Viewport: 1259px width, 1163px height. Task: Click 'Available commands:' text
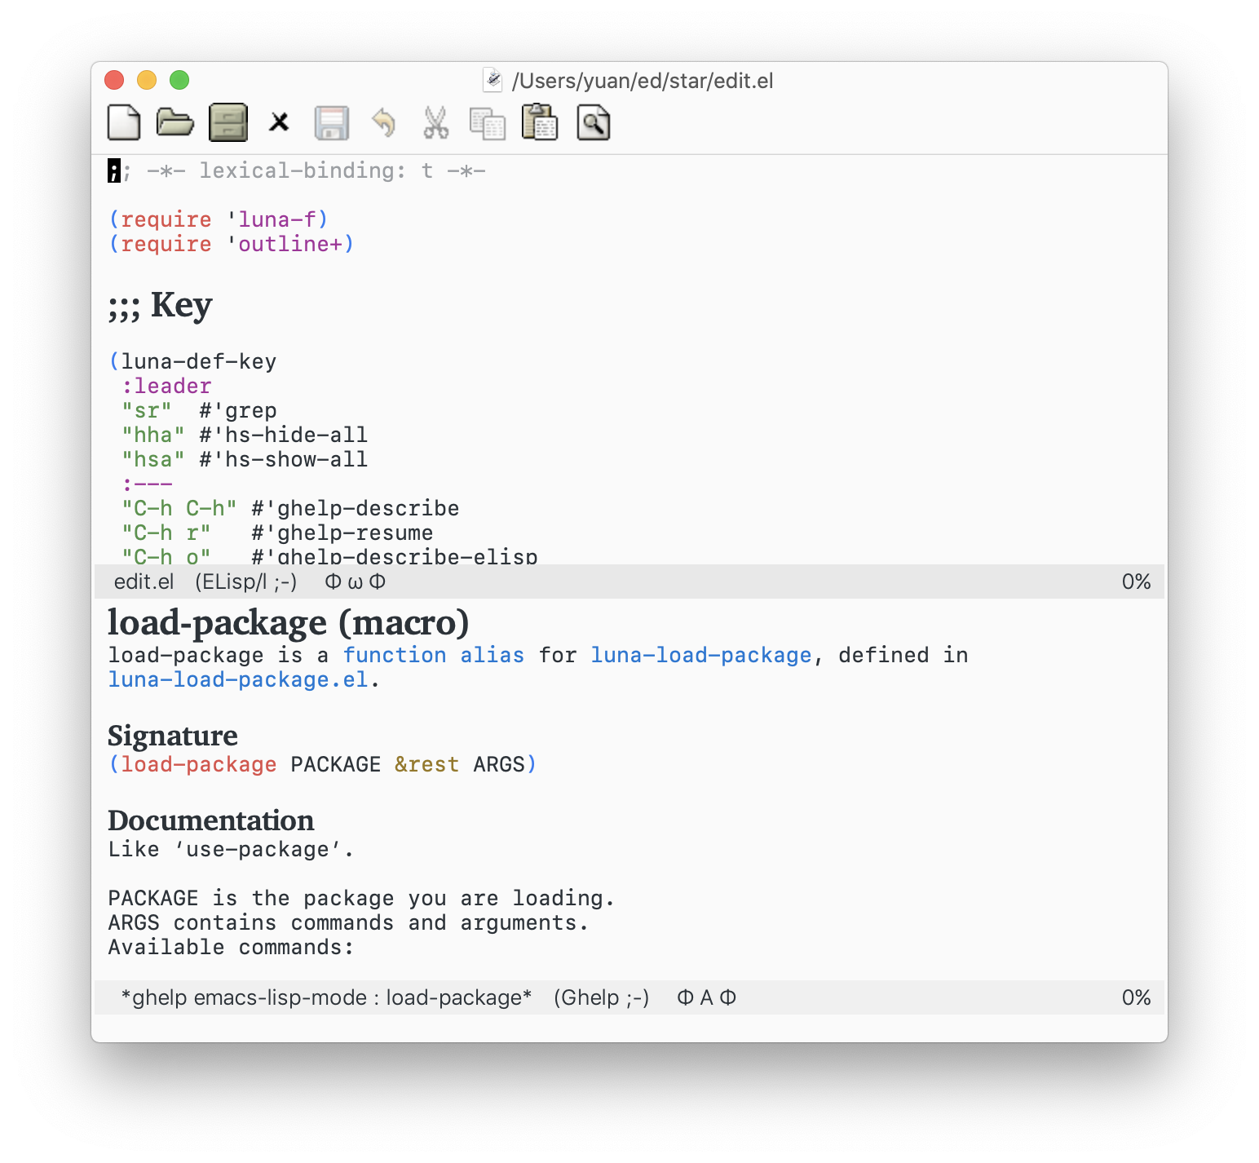coord(232,947)
